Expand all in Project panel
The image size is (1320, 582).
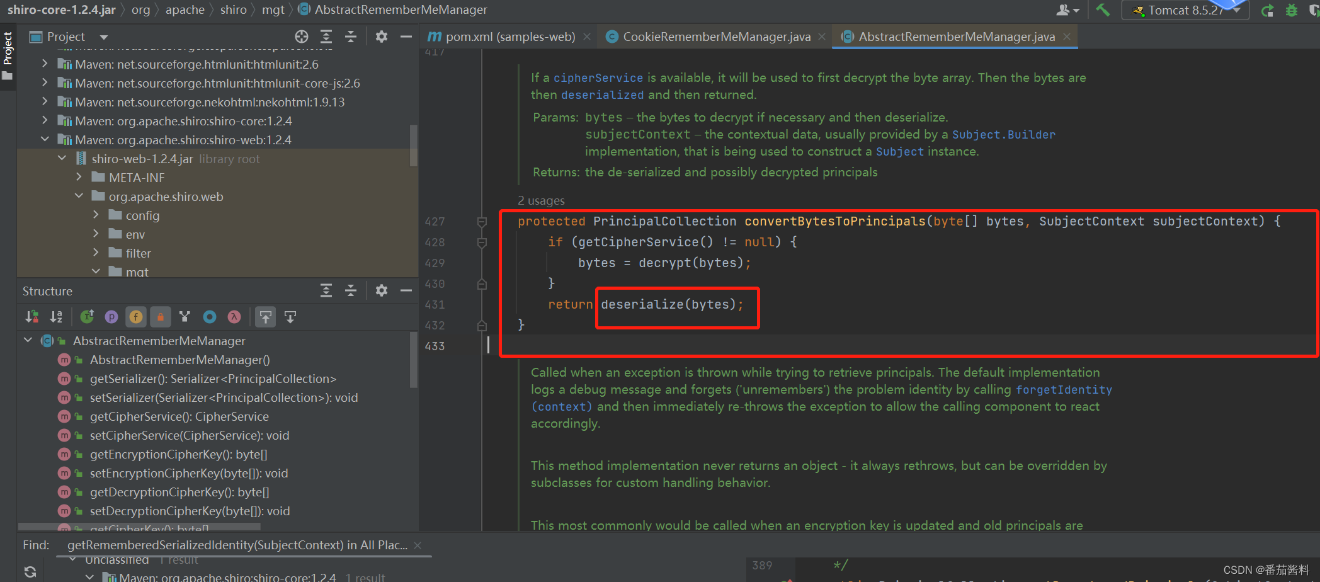pos(326,37)
